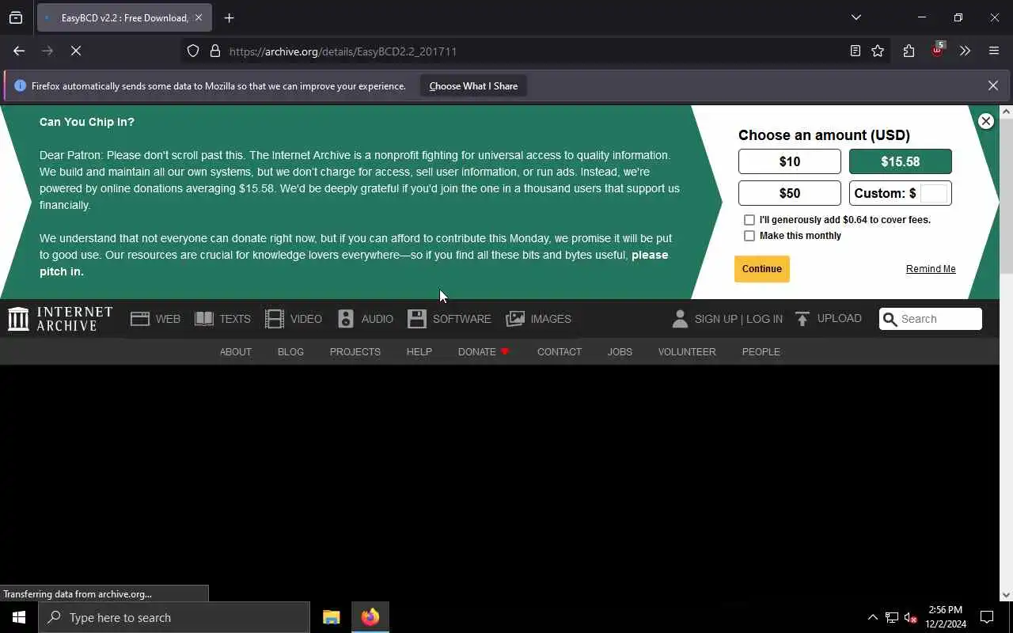Stop loading the page
The image size is (1013, 633).
point(76,51)
